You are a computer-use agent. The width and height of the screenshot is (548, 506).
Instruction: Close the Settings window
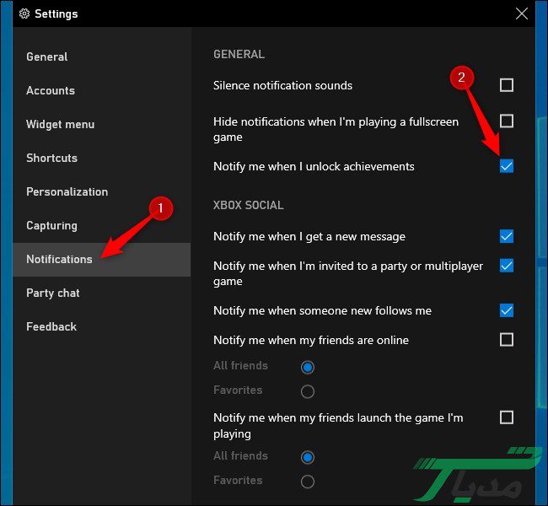pos(522,13)
